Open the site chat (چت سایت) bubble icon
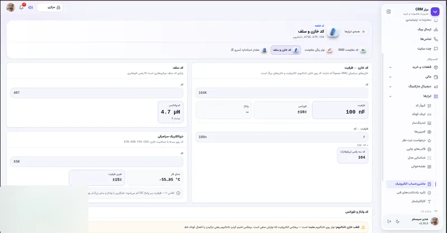 pyautogui.click(x=436, y=48)
